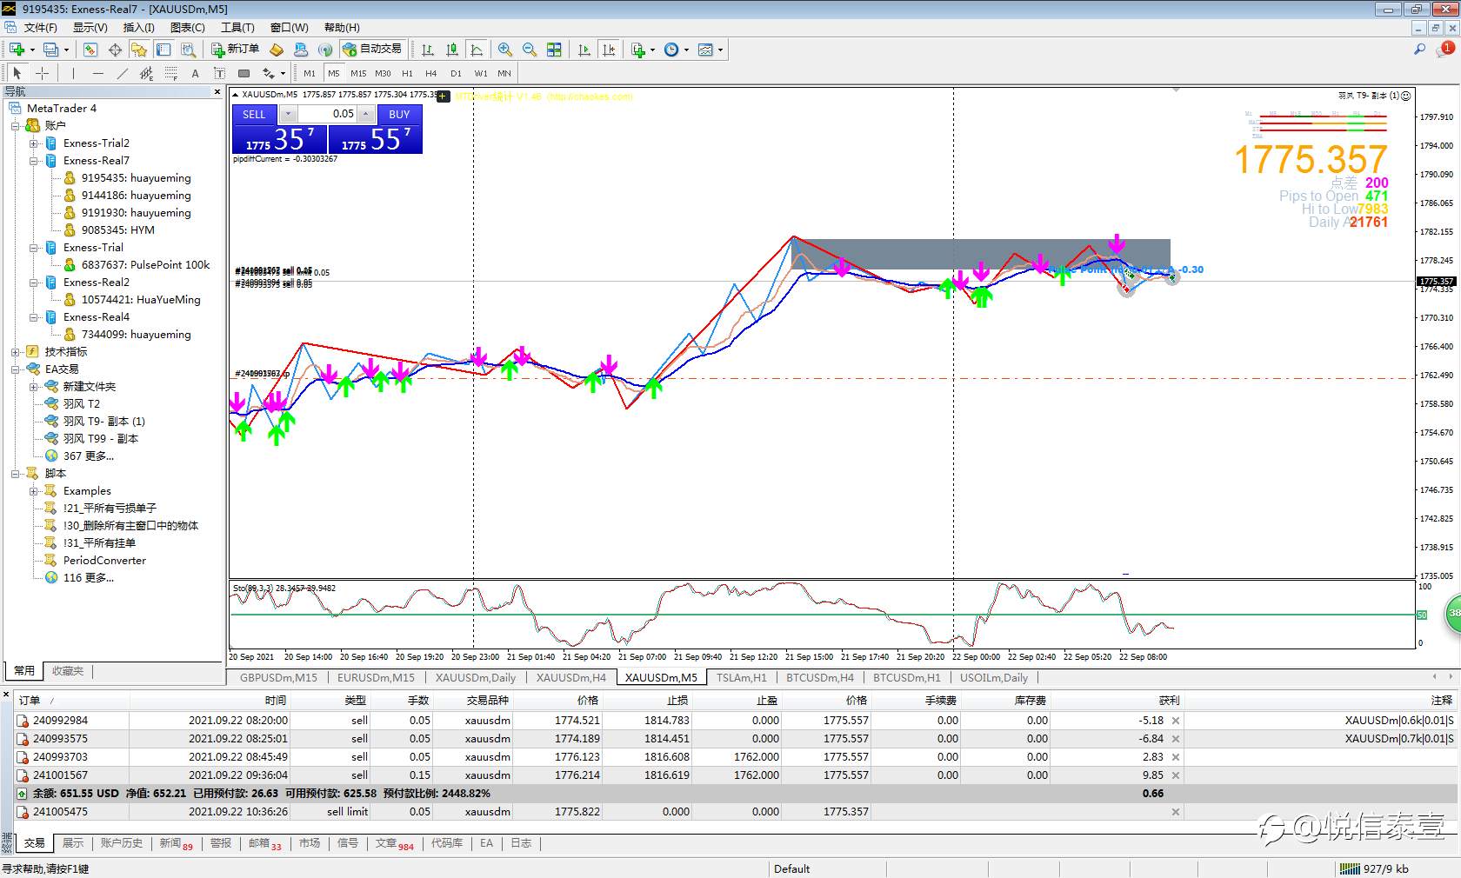Select account 6837637: PulsePoint 100k
The image size is (1461, 878).
point(145,265)
